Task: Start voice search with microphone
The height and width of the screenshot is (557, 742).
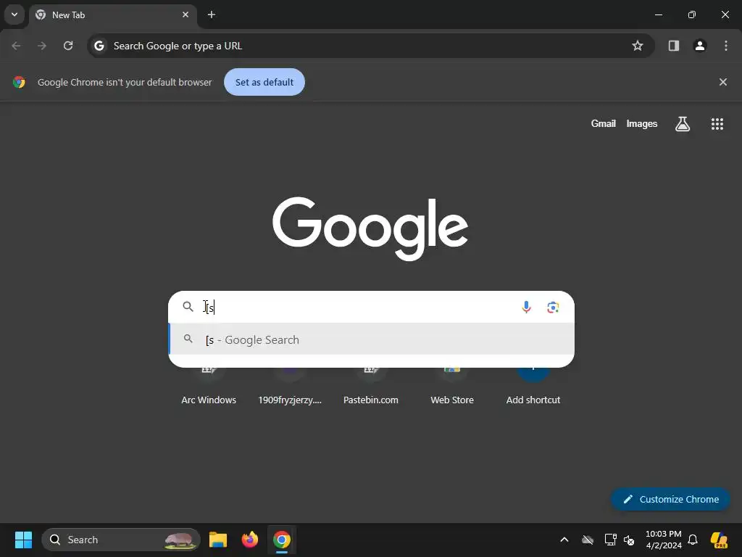Action: point(526,307)
